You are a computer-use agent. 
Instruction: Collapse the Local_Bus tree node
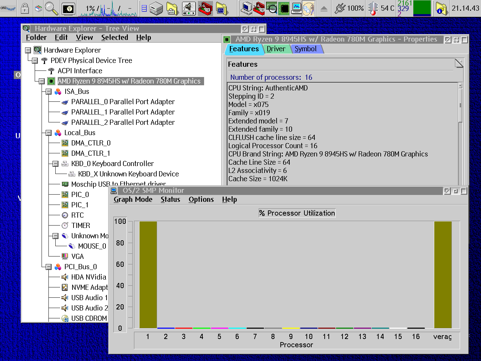tap(48, 133)
